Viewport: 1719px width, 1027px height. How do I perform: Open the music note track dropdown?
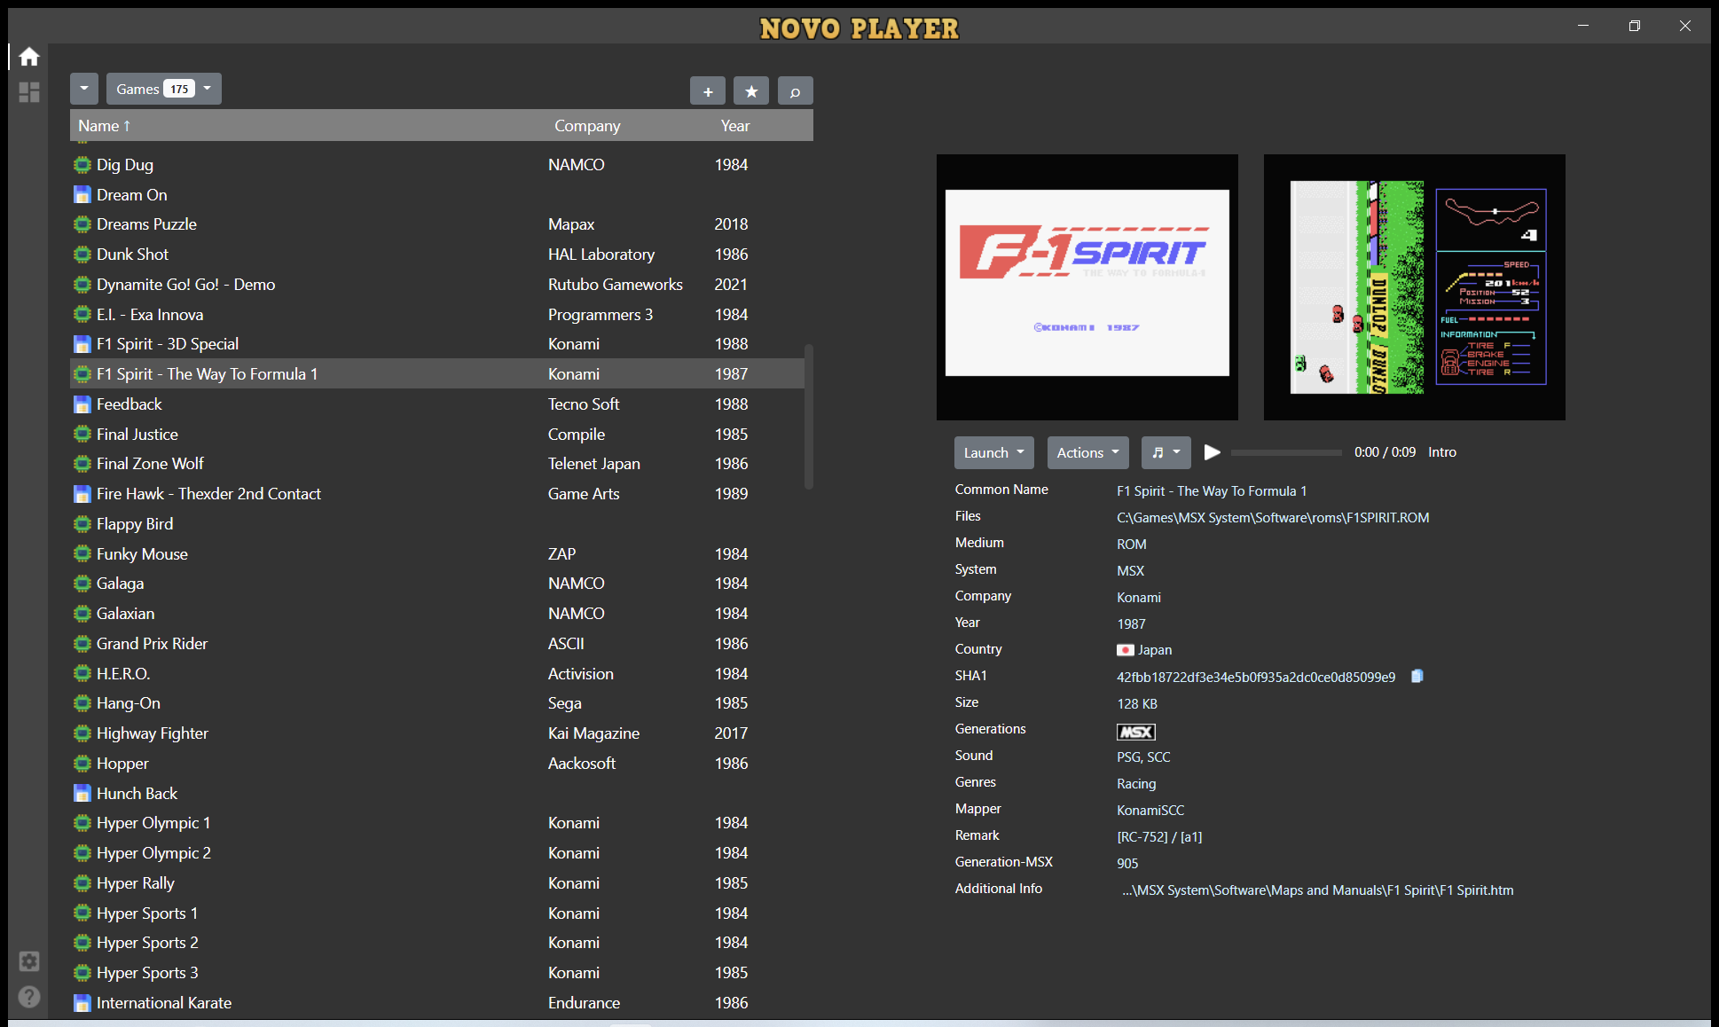pyautogui.click(x=1166, y=452)
